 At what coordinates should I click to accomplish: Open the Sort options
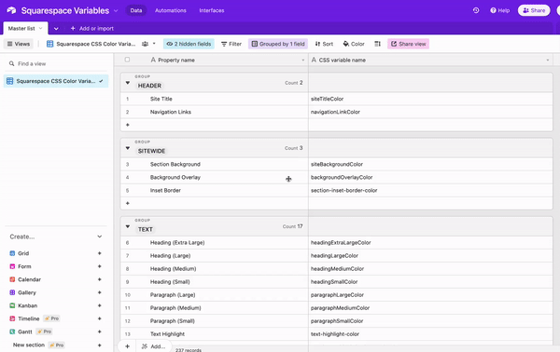pos(324,44)
